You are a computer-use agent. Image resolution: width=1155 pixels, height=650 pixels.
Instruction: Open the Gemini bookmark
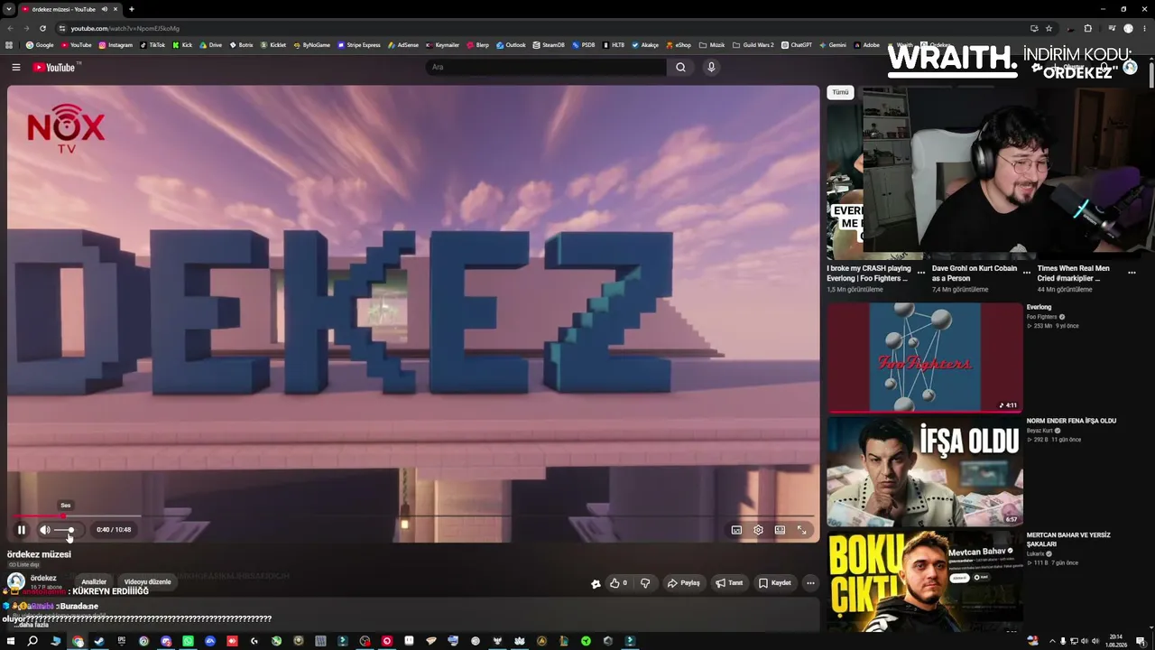(x=832, y=45)
